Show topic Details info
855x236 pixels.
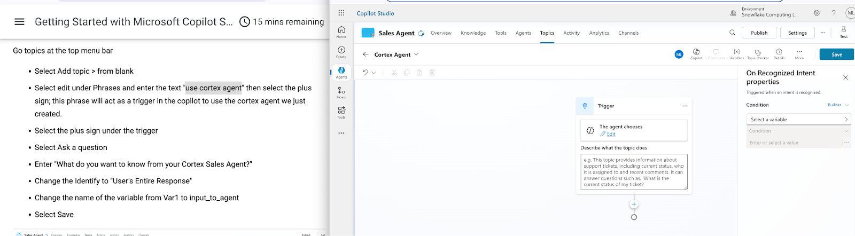click(x=779, y=54)
